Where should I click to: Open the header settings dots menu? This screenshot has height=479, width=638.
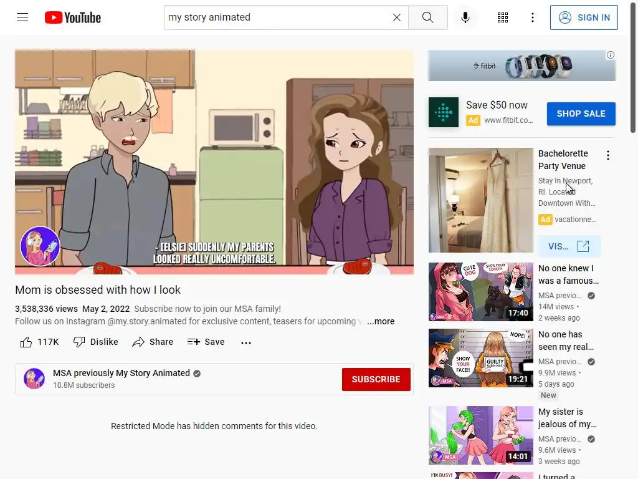click(x=533, y=17)
